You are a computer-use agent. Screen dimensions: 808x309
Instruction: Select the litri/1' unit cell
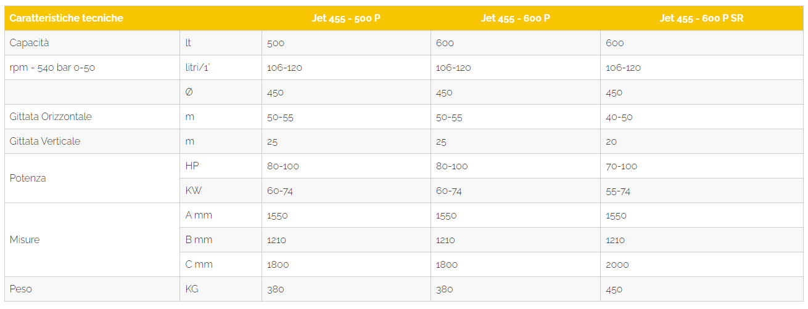pos(197,68)
